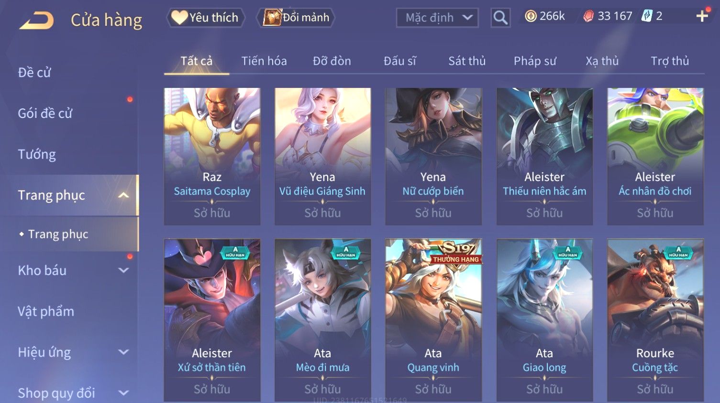720x403 pixels.
Task: Open the Mặc định sort dropdown
Action: [x=437, y=18]
